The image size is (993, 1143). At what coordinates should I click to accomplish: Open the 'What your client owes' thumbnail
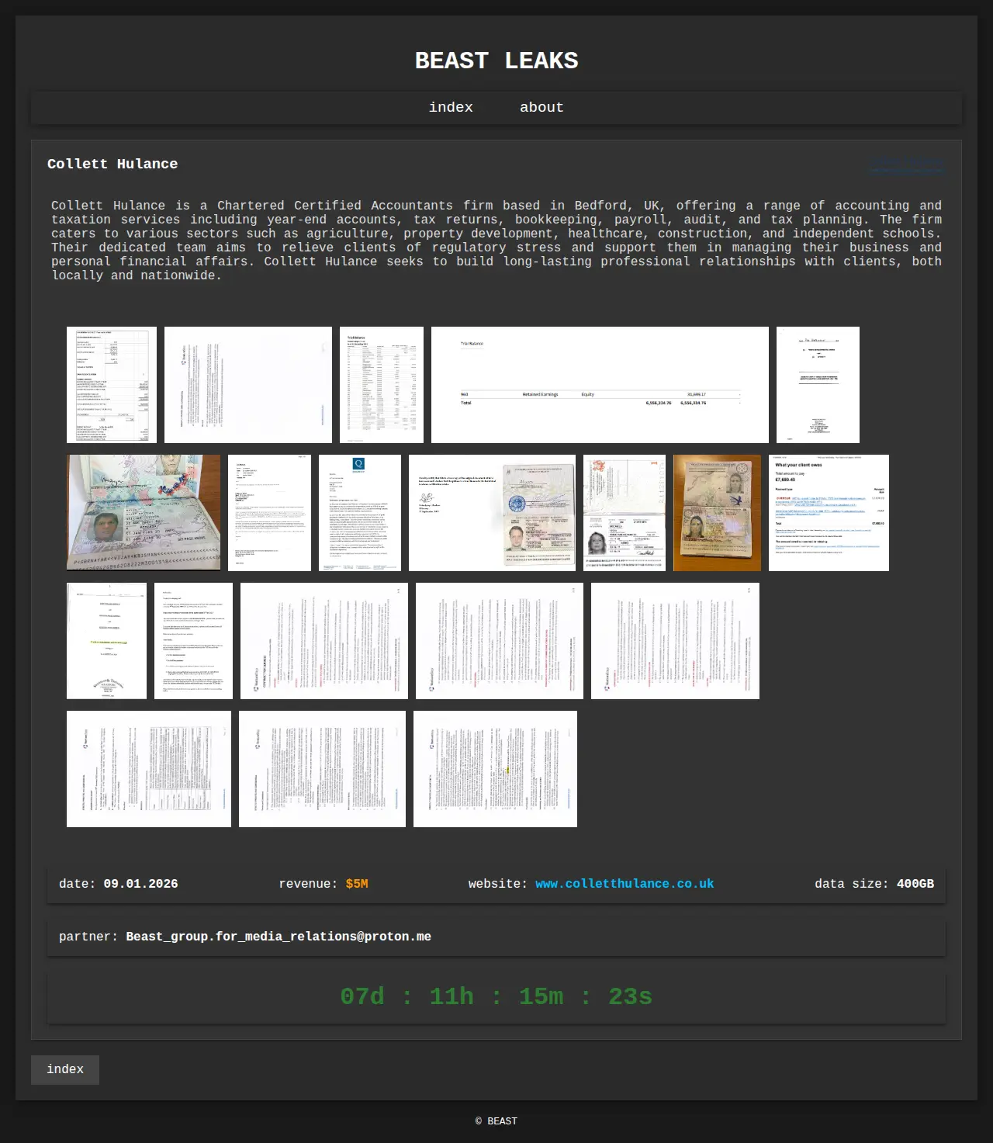[829, 513]
